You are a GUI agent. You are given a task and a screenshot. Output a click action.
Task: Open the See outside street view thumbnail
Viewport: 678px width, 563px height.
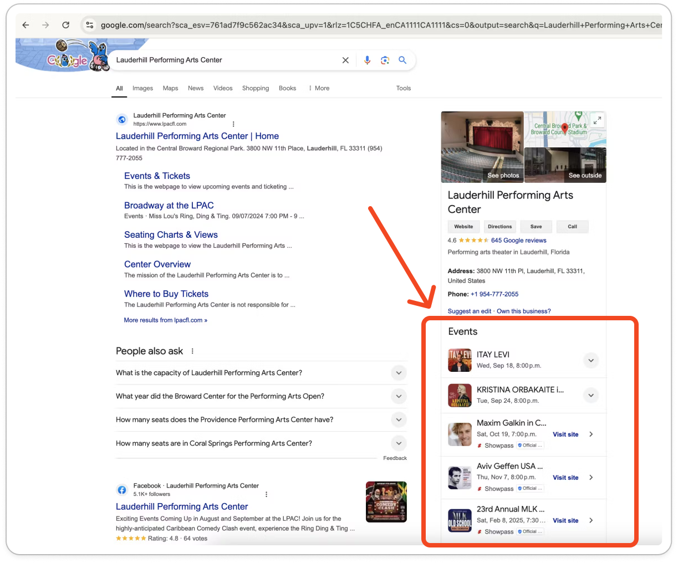(x=565, y=165)
